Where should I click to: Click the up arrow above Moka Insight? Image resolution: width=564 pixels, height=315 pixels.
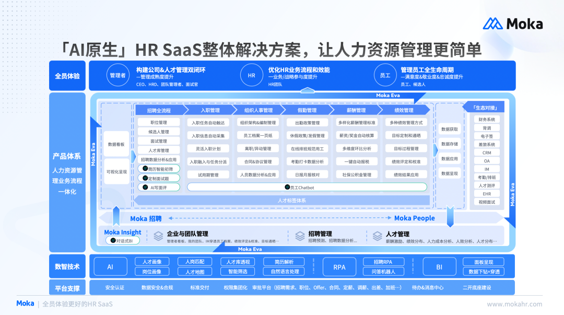pyautogui.click(x=116, y=215)
